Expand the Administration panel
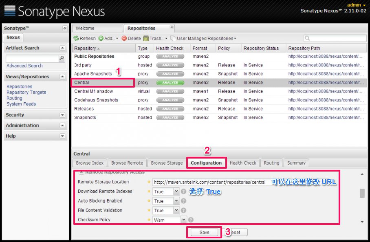The height and width of the screenshot is (242, 370). 62,125
